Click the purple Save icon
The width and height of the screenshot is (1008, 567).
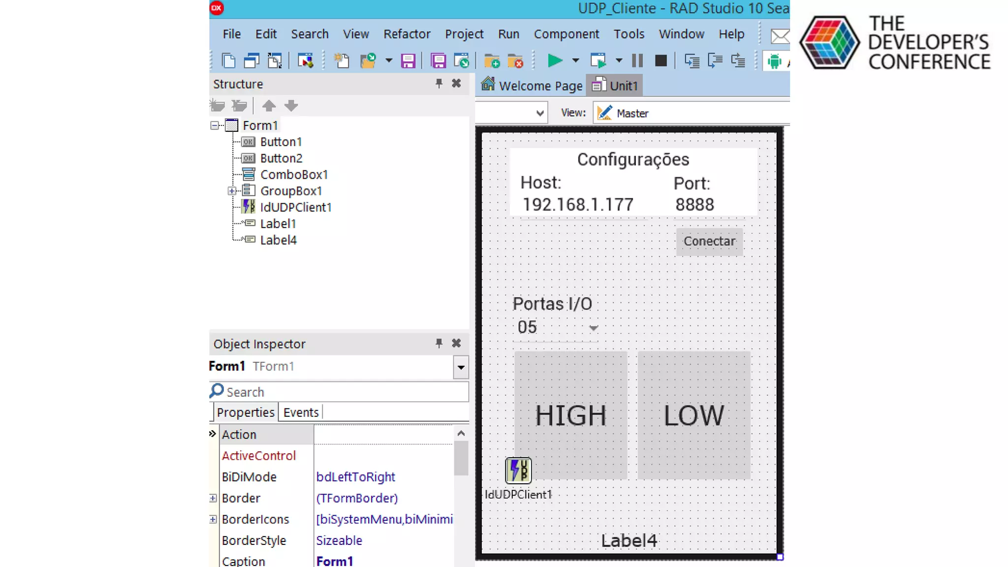[408, 61]
